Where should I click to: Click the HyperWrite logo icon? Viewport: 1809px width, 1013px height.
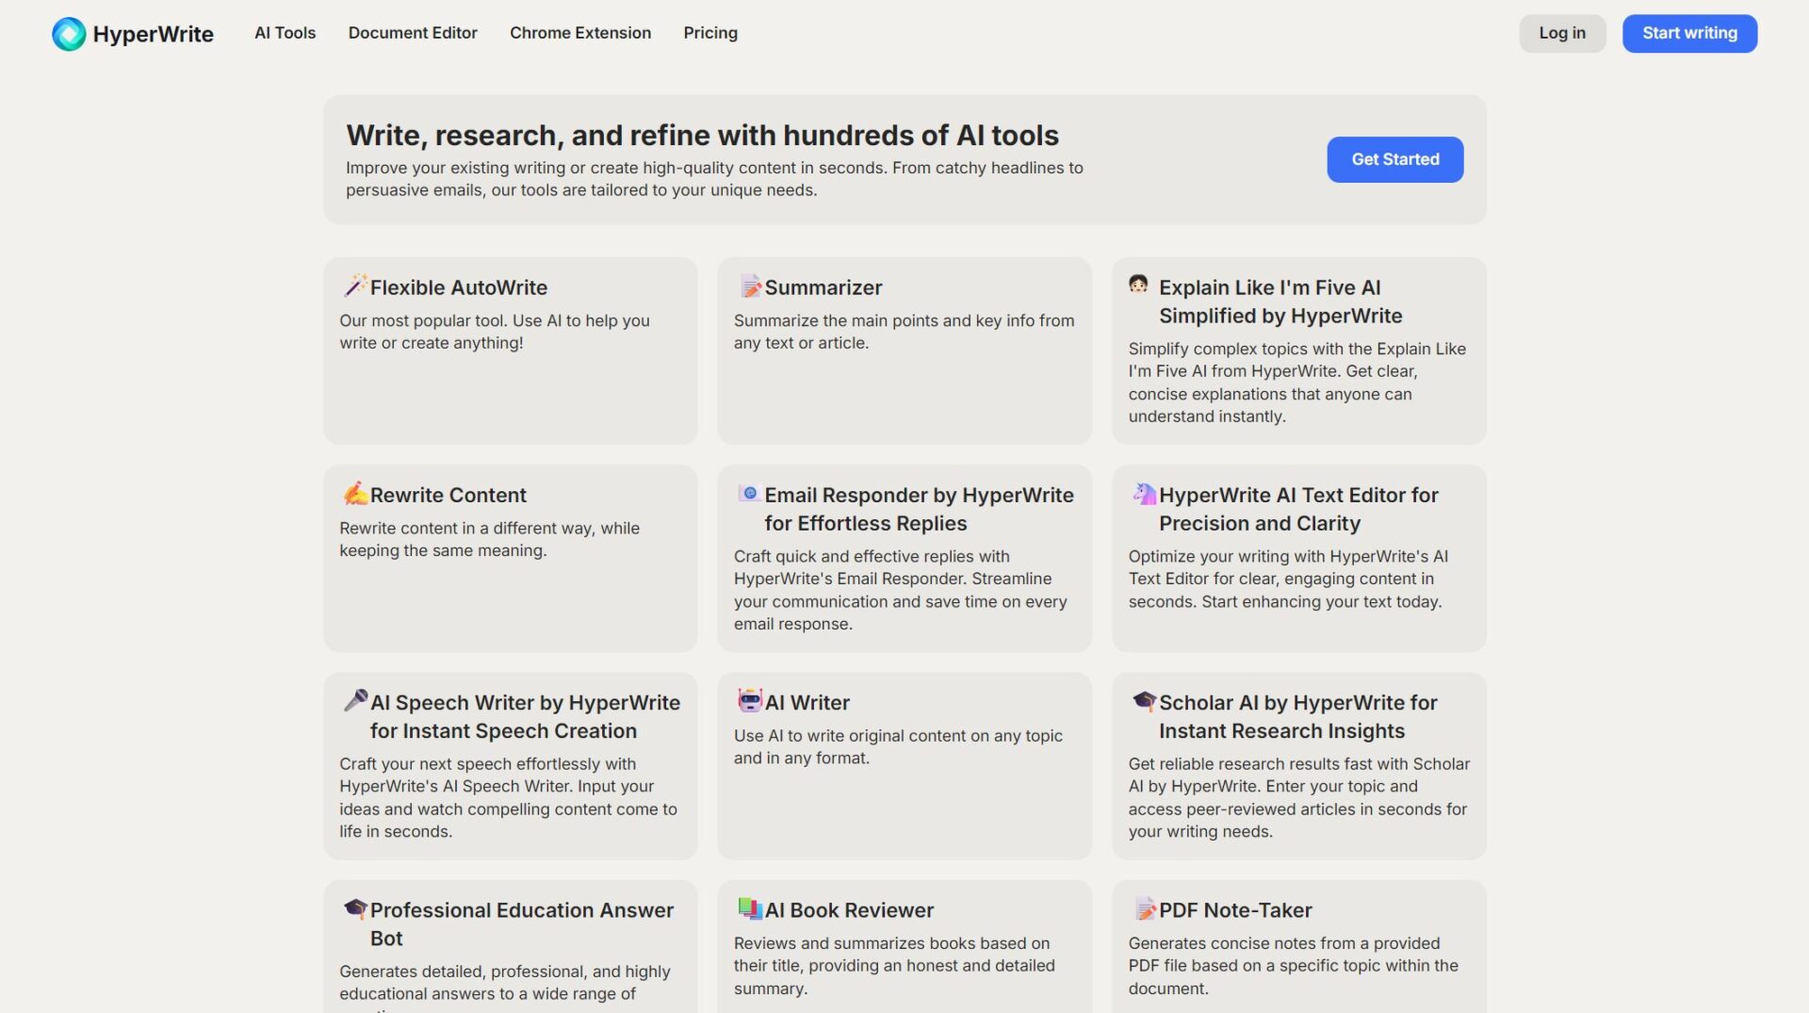69,34
